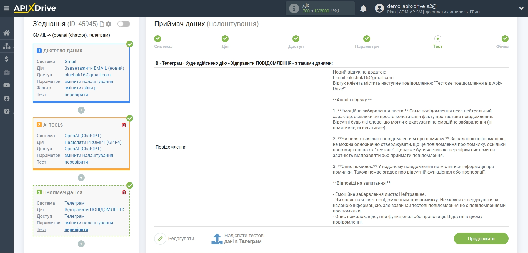Click the AI TOOLS block header

[x=53, y=125]
